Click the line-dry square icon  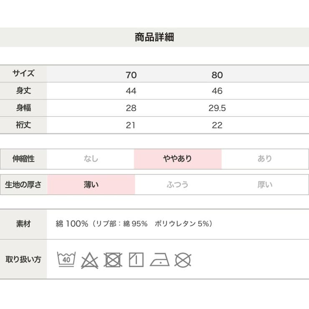coord(136,260)
